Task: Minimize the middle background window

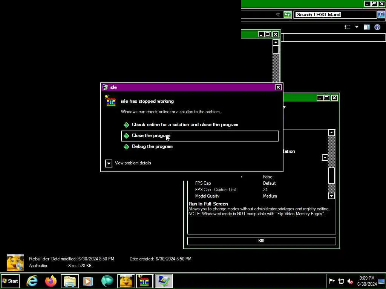Action: (x=261, y=34)
